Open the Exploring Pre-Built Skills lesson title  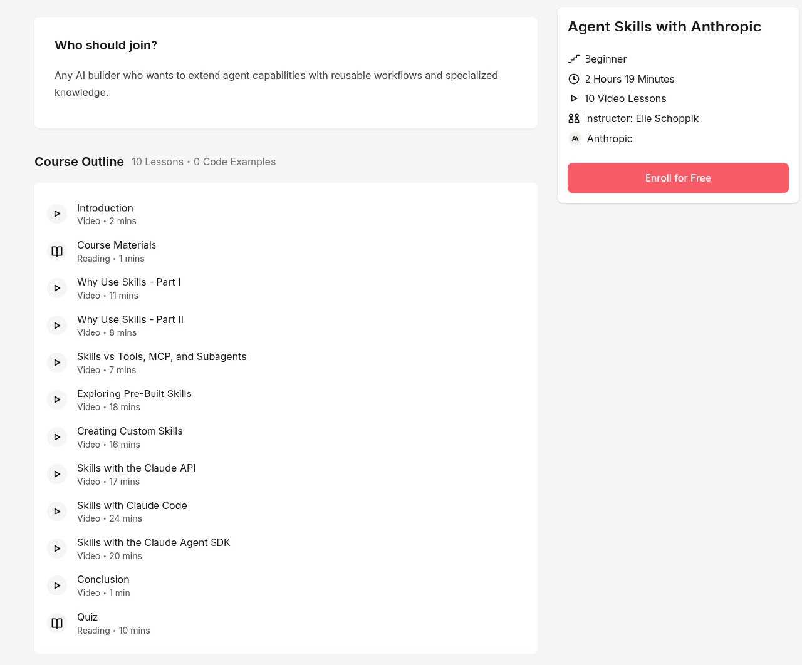coord(134,394)
